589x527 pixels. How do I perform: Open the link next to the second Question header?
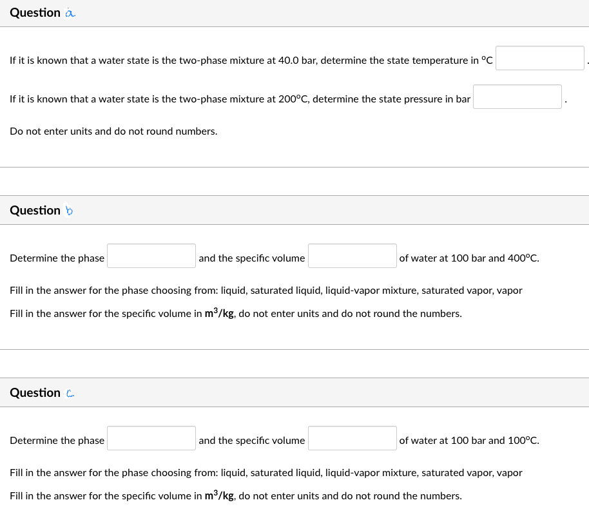click(69, 210)
